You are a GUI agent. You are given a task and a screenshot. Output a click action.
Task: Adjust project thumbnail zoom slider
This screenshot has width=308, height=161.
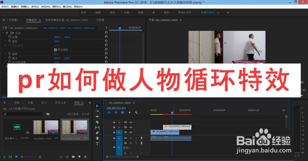pos(22,157)
